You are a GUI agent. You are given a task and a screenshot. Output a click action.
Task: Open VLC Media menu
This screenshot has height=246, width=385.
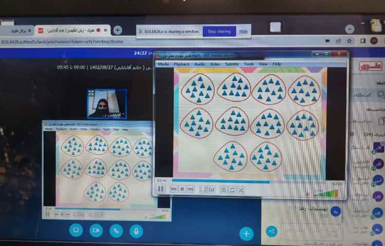point(163,64)
